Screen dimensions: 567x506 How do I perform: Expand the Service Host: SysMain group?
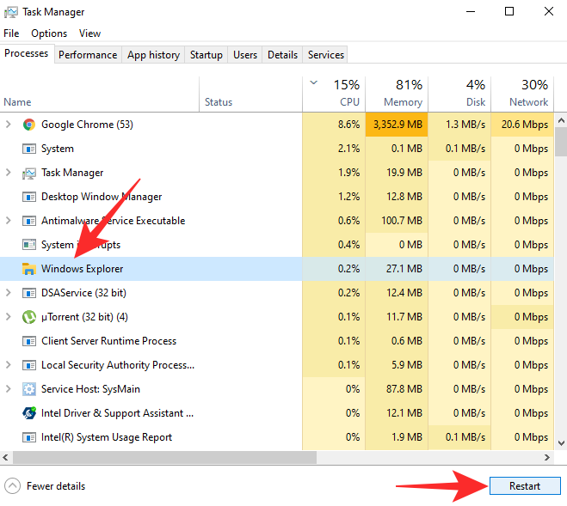[9, 389]
